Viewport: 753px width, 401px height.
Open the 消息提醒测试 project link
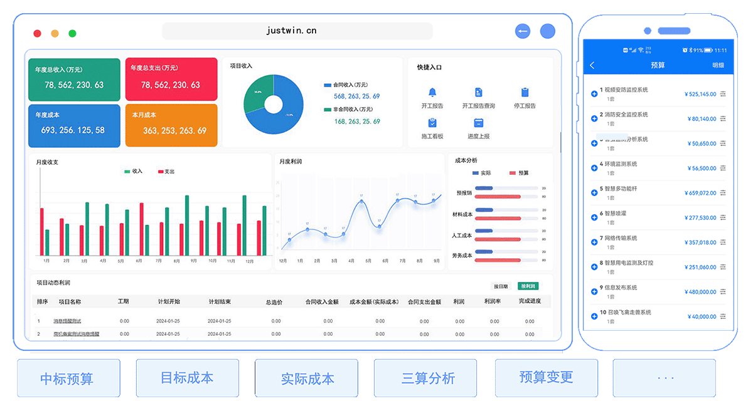point(67,321)
